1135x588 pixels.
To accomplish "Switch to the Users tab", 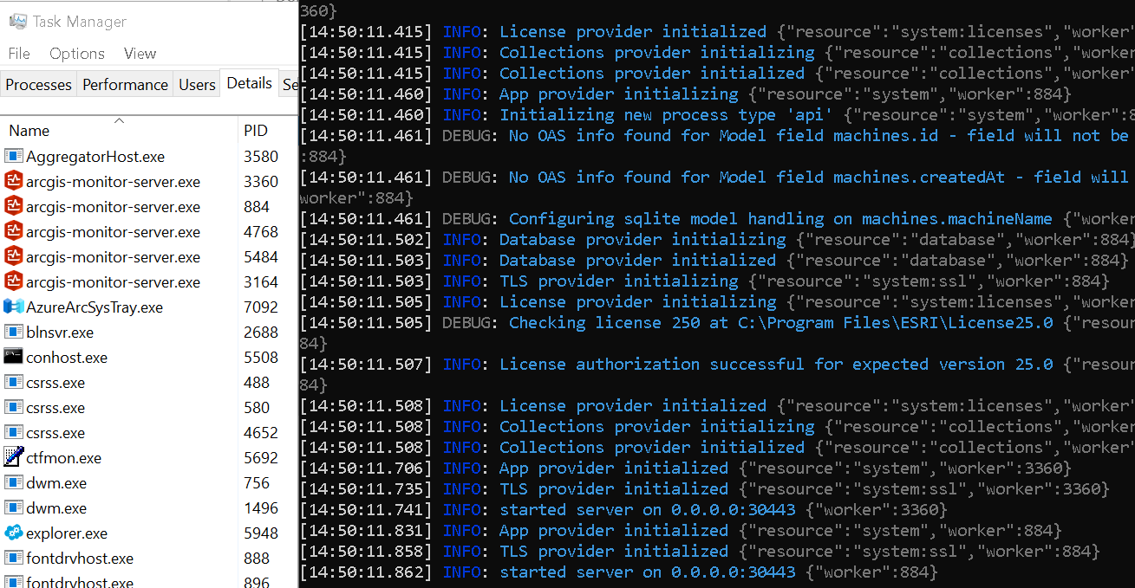I will click(x=197, y=84).
